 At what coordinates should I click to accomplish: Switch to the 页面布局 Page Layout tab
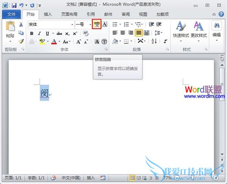pyautogui.click(x=69, y=14)
